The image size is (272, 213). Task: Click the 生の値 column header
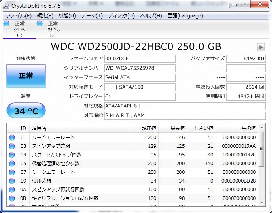click(236, 128)
